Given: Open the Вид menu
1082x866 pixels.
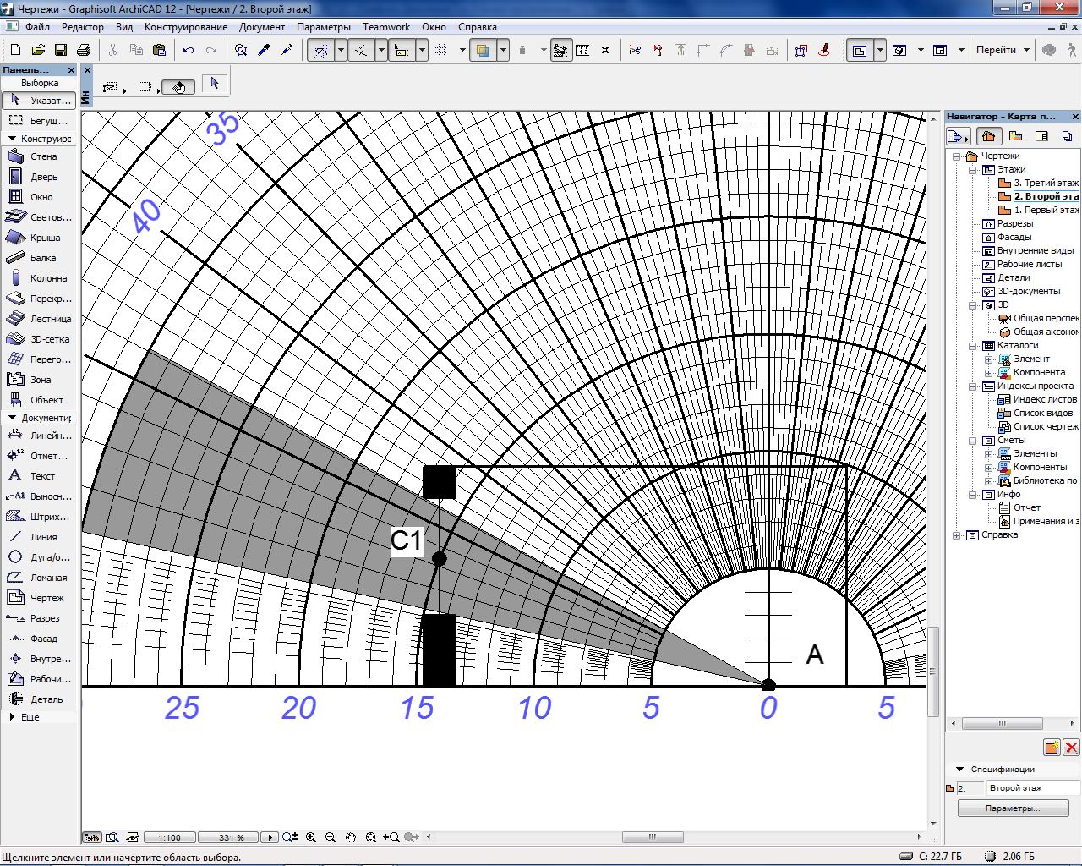Looking at the screenshot, I should coord(124,27).
